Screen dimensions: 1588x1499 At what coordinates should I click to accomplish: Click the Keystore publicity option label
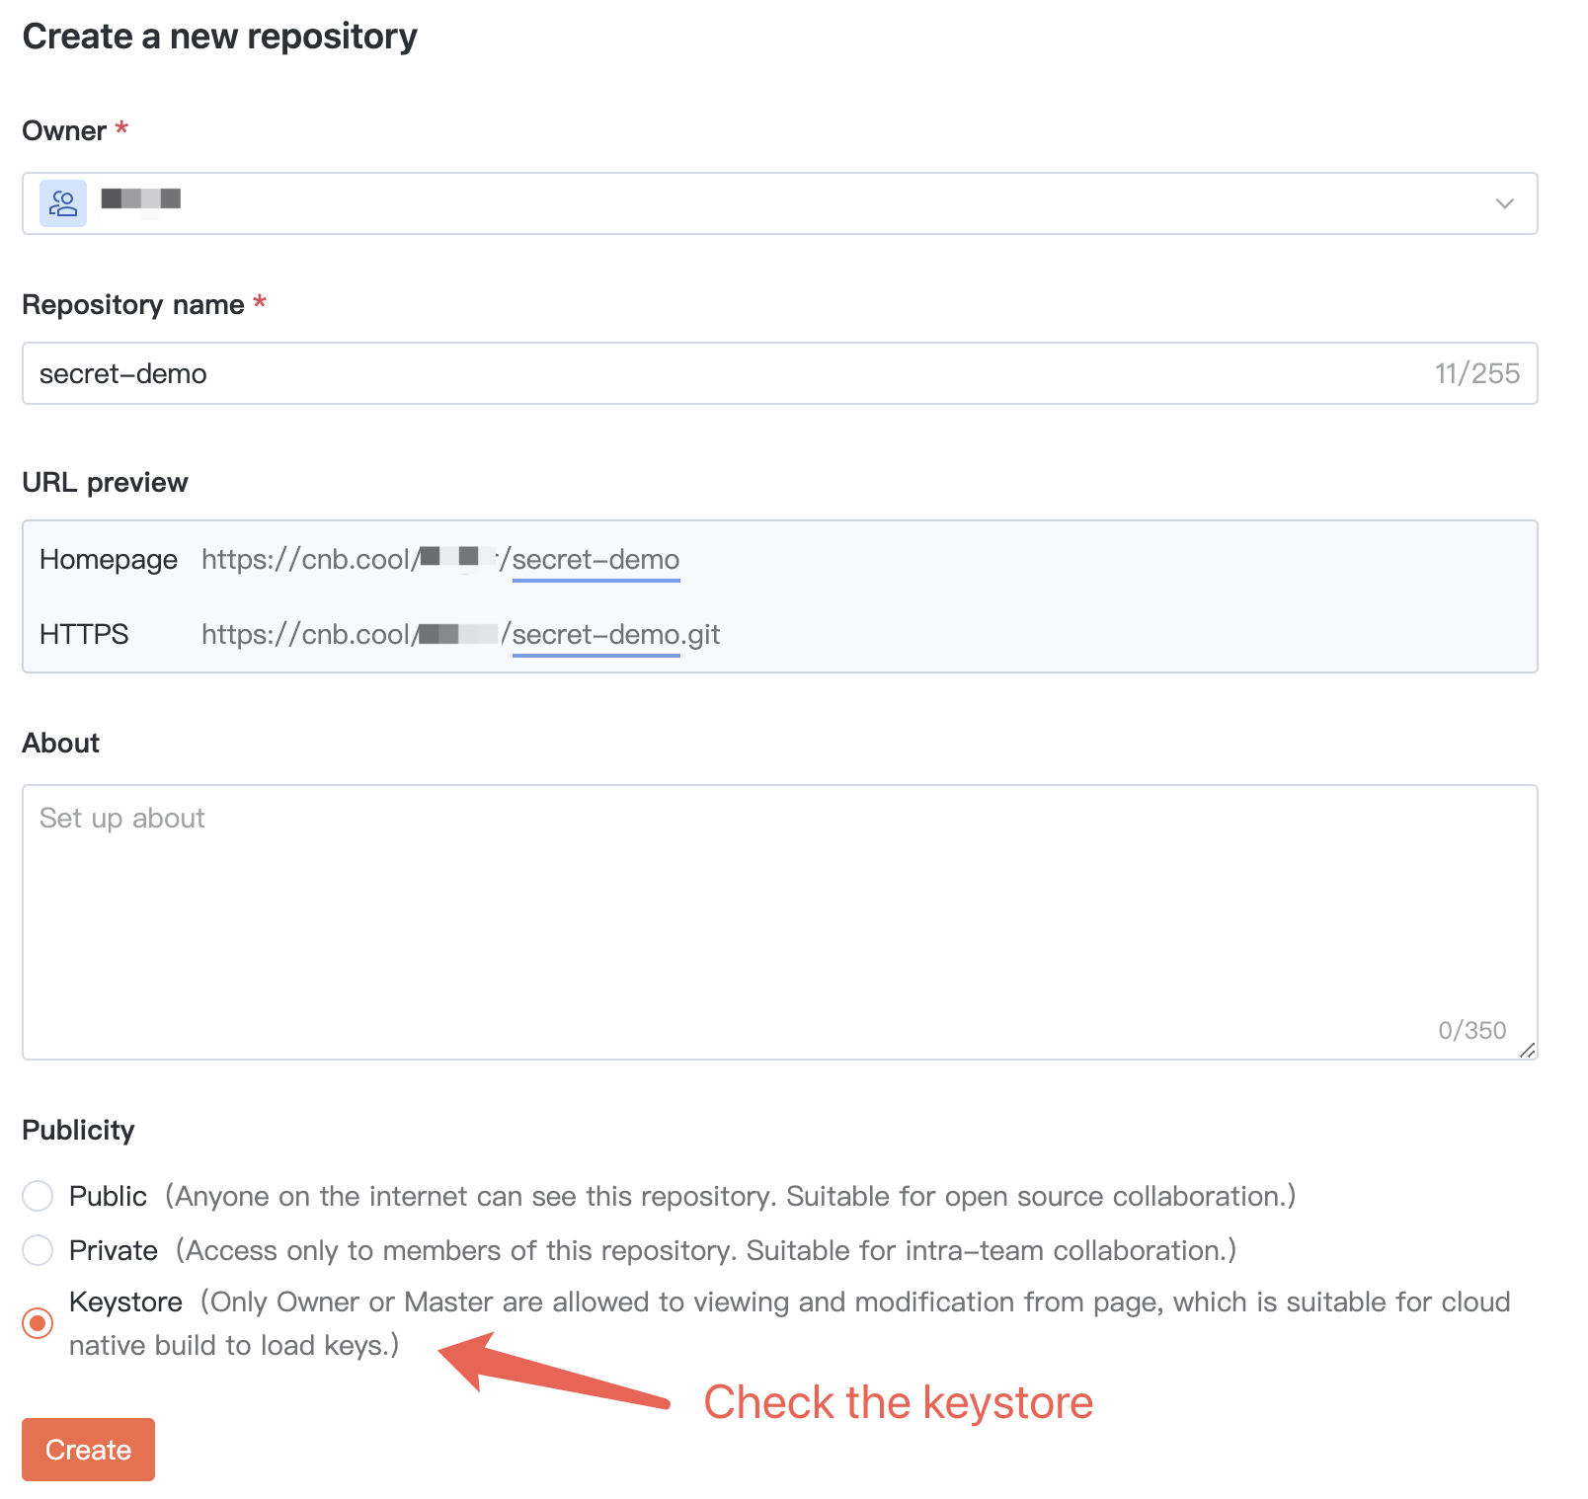[x=125, y=1302]
